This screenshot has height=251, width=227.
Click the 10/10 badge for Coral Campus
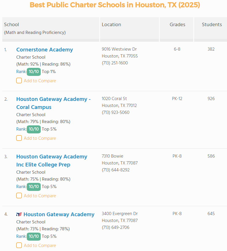tap(33, 129)
